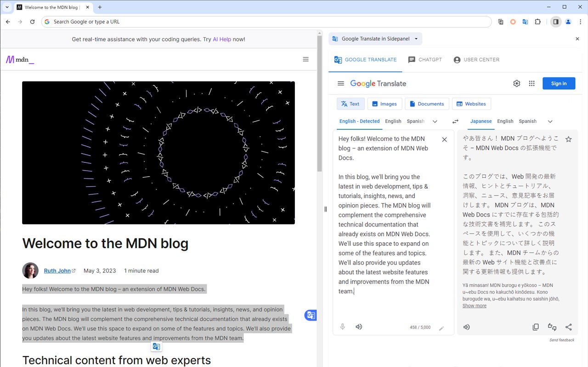Open the User Center tab
This screenshot has width=588, height=367.
tap(476, 60)
